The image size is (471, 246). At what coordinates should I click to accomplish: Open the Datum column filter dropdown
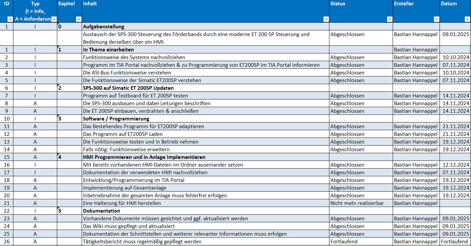click(x=467, y=19)
